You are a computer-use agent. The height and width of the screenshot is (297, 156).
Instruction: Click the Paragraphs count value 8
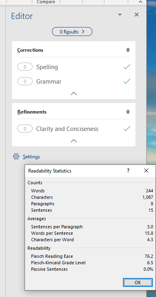(152, 204)
